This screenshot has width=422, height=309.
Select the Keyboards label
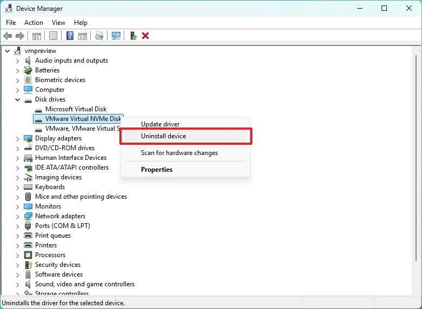click(50, 187)
